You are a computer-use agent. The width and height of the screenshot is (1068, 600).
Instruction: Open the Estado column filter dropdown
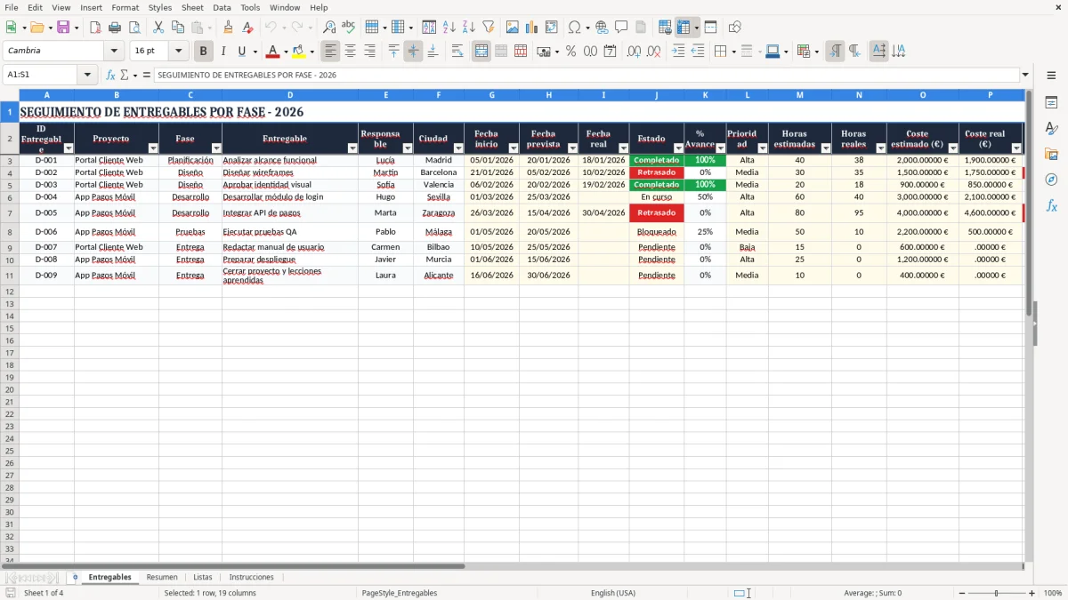(x=678, y=148)
